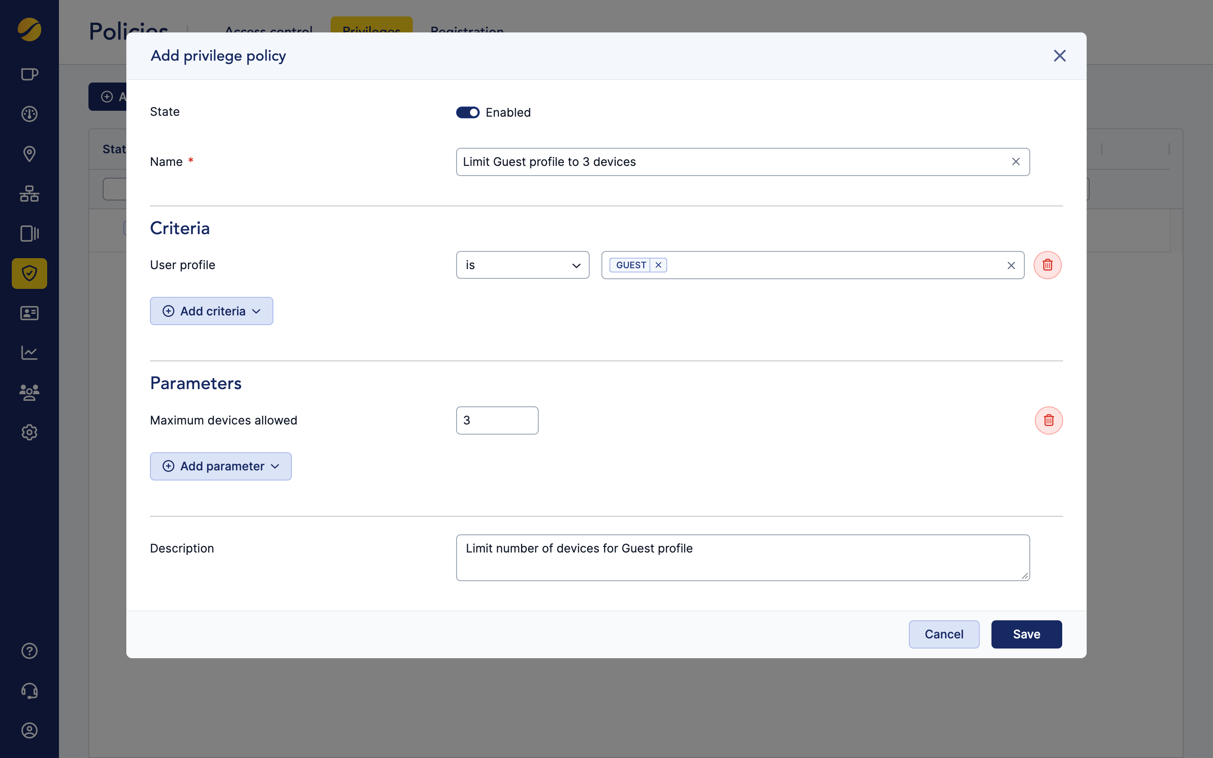Select the location pin icon in sidebar
Image resolution: width=1213 pixels, height=758 pixels.
pyautogui.click(x=29, y=153)
